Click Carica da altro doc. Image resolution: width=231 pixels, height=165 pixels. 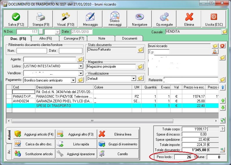[34, 144]
